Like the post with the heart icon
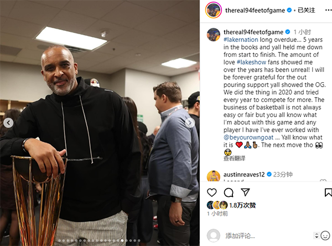Viewport: 332px width, 246px height. tap(211, 192)
